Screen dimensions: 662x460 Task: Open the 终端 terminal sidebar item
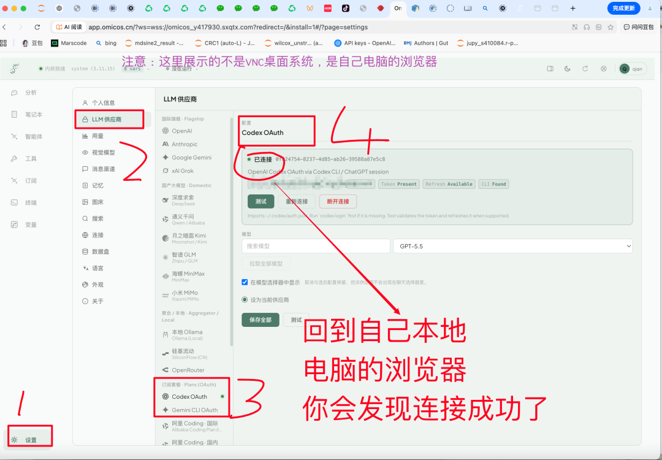tap(25, 202)
